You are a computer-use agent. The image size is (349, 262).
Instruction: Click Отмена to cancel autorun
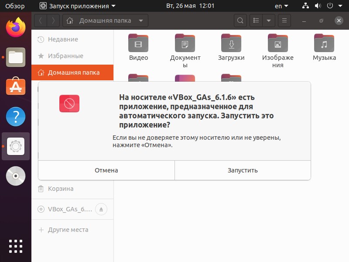pyautogui.click(x=106, y=170)
